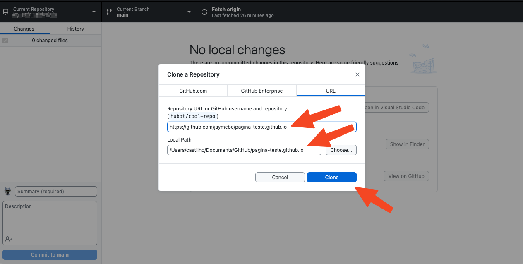
Task: Switch to the GitHub.com tab
Action: (193, 91)
